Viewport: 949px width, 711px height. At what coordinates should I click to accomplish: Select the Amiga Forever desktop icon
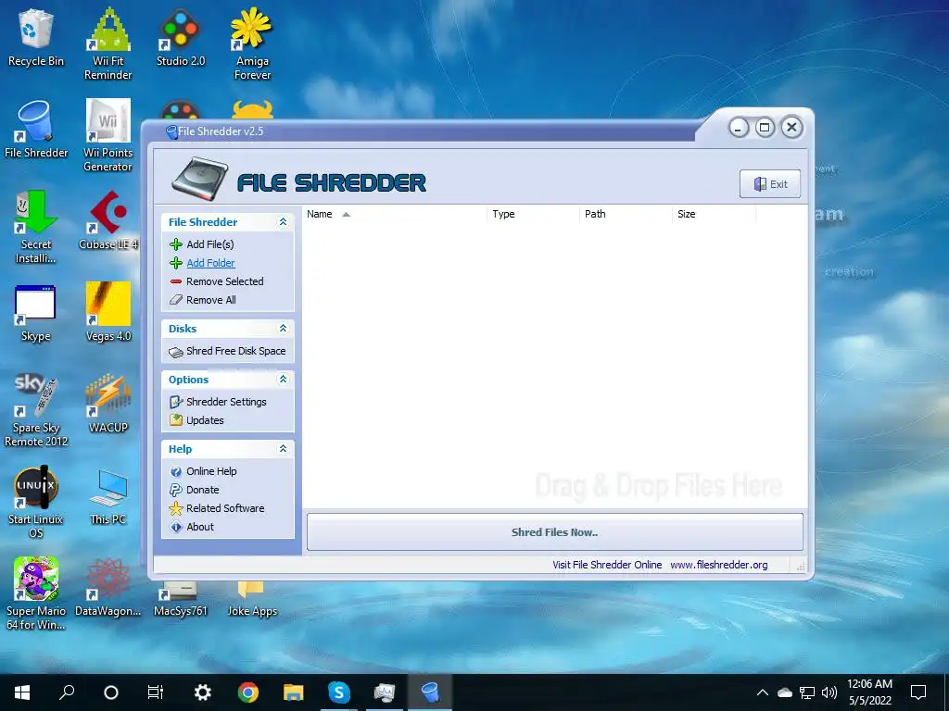[x=252, y=44]
